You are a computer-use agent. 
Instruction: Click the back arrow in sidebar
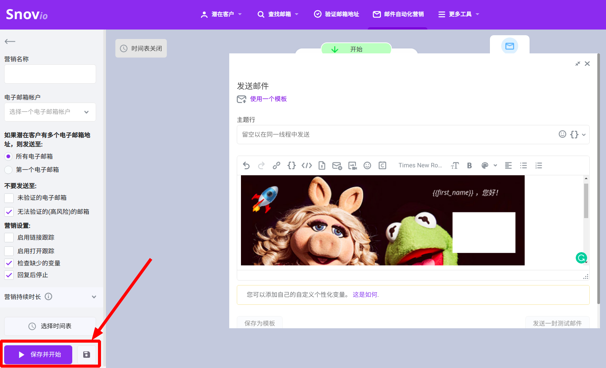tap(10, 41)
